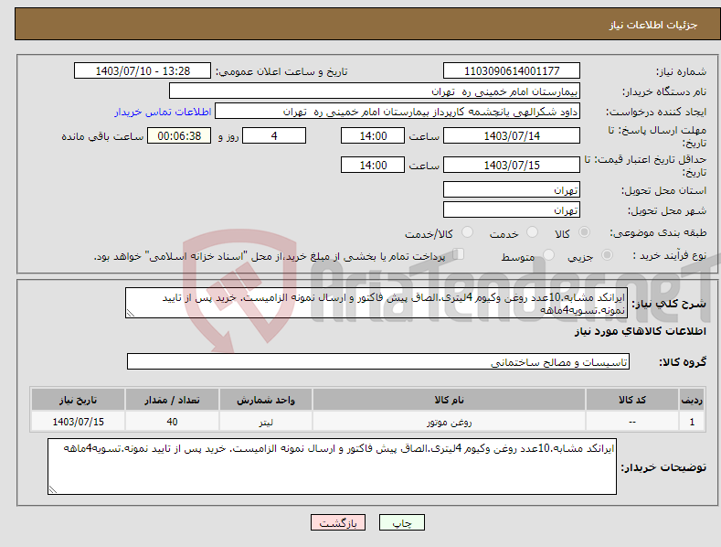This screenshot has height=547, width=721.
Task: Grab the resize handle of شرح کلی نیاز box
Action: [x=131, y=313]
